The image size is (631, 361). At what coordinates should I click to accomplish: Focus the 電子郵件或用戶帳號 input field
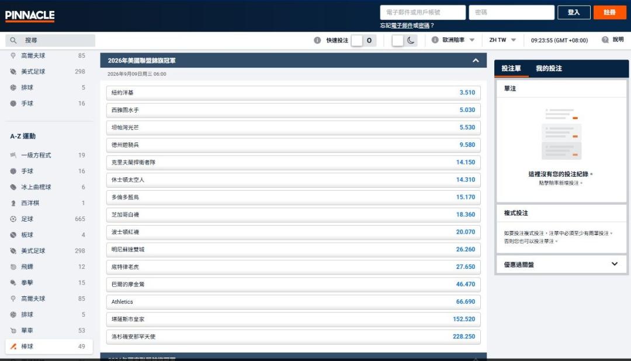(x=422, y=12)
